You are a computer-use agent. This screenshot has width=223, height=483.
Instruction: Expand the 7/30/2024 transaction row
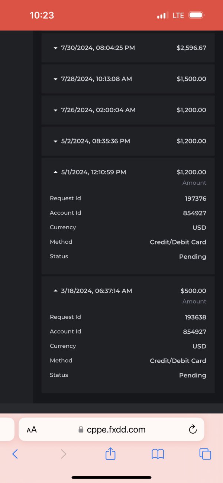tap(56, 48)
